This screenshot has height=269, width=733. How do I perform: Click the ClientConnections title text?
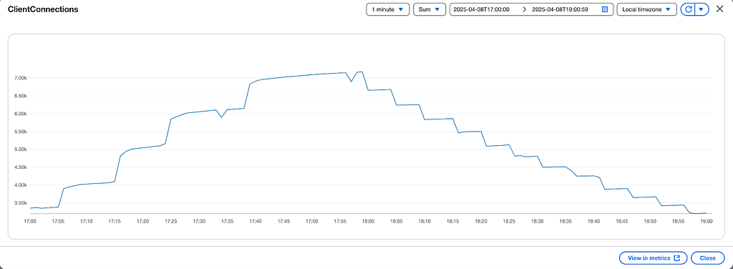pos(43,9)
